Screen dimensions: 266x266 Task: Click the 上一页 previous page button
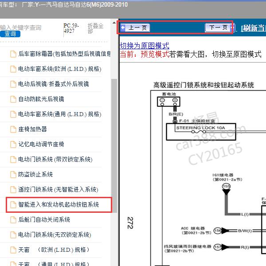click(135, 27)
